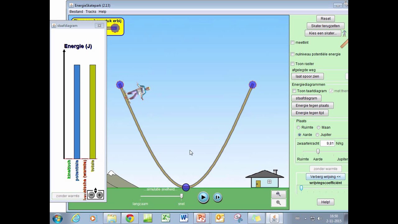Click the house in the skatepark scene
Image resolution: width=398 pixels, height=224 pixels.
(265, 179)
